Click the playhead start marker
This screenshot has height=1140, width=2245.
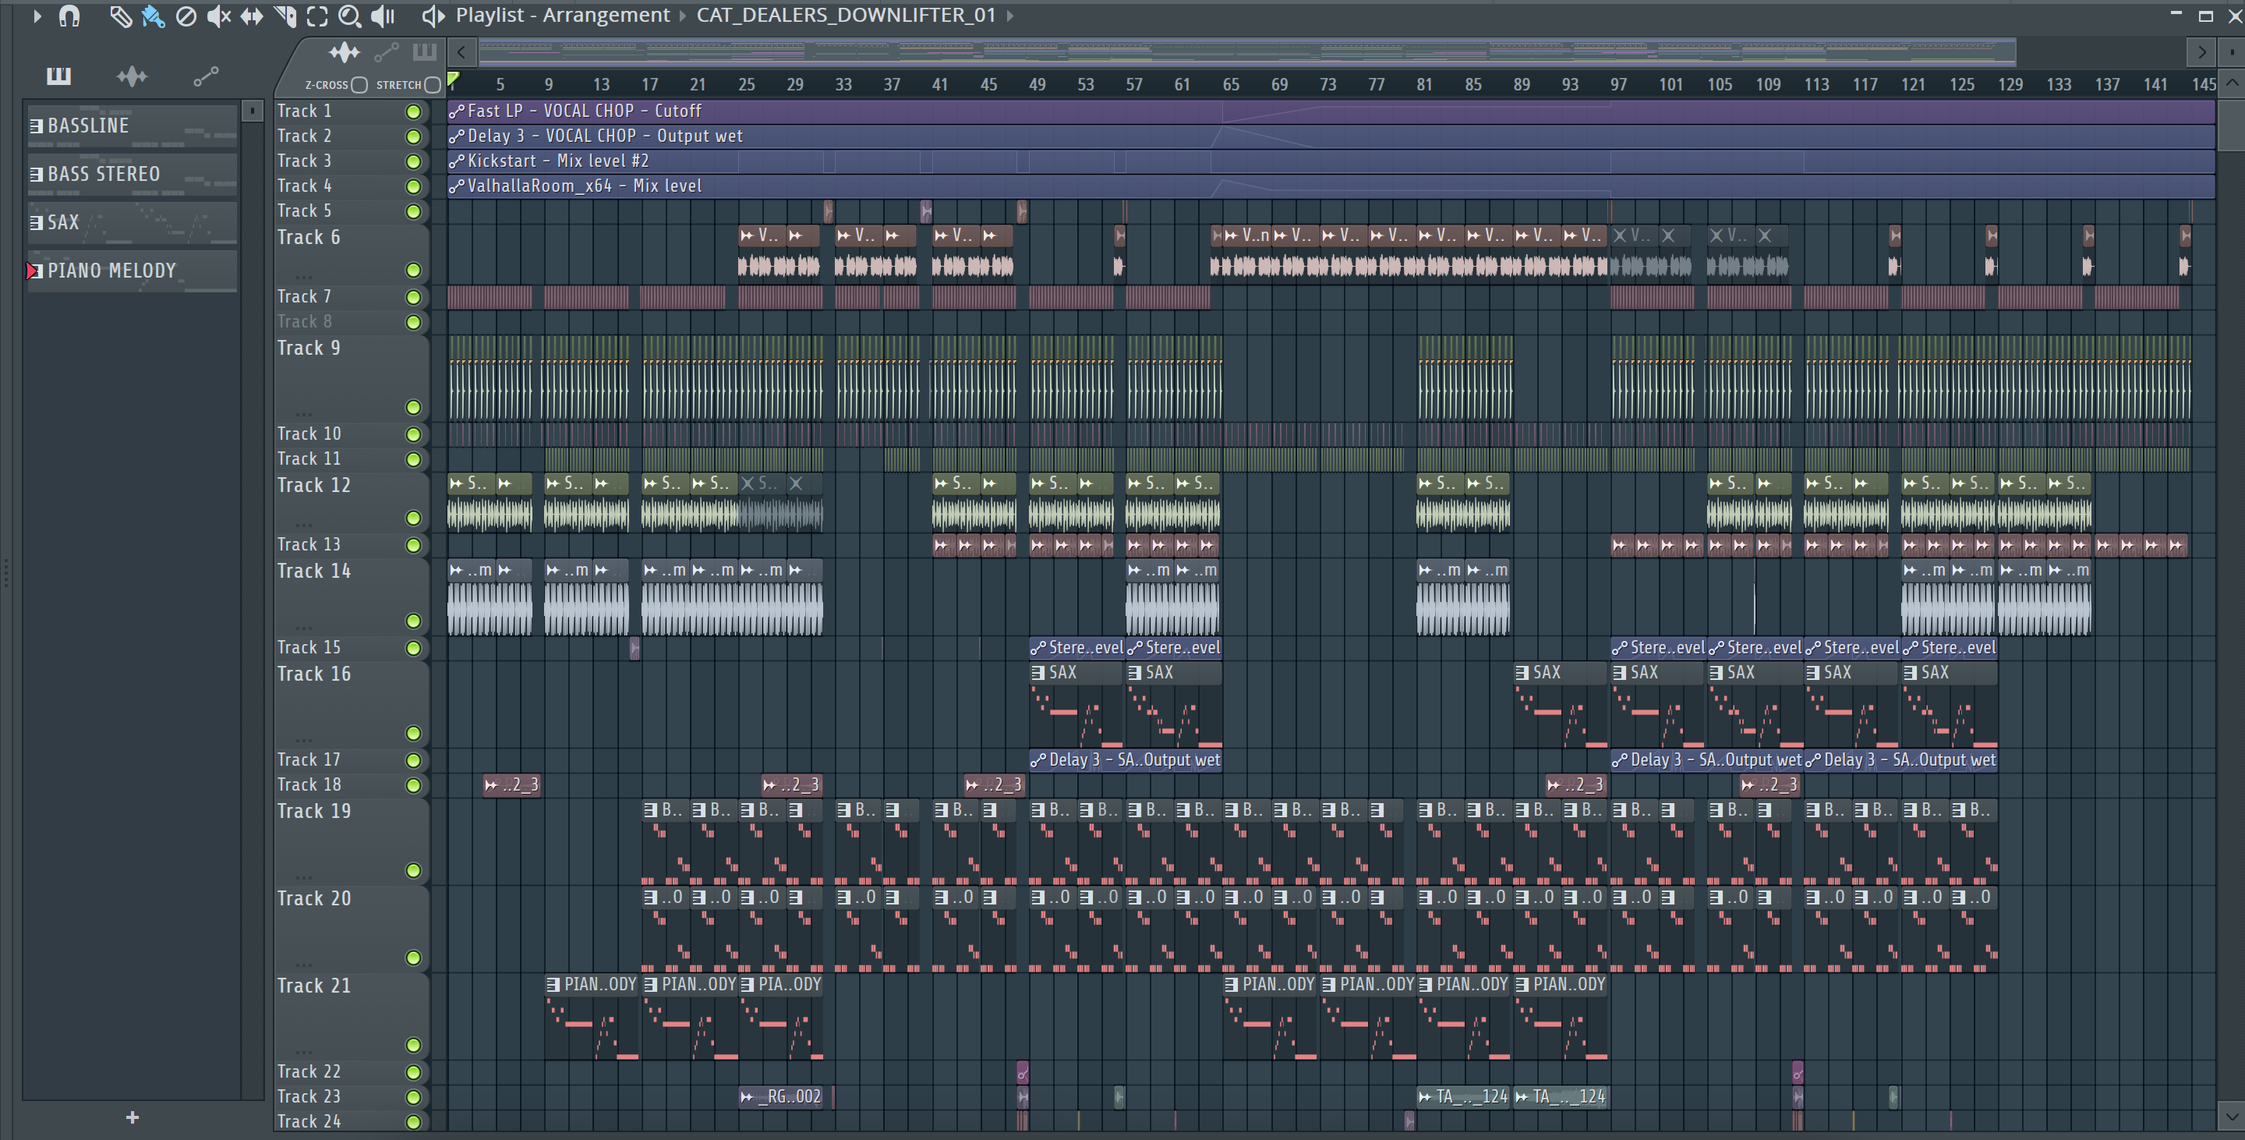(453, 80)
